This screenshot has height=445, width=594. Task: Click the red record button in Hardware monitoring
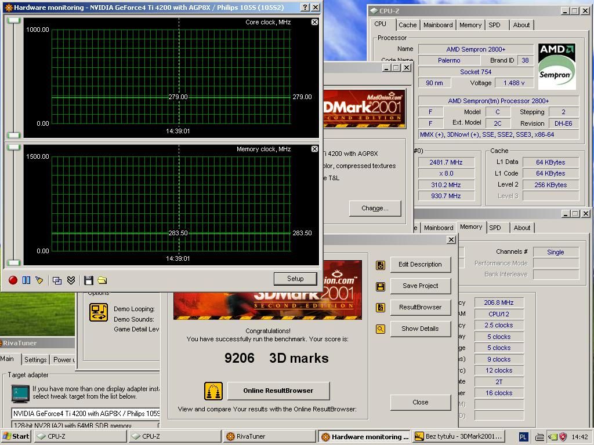point(13,280)
